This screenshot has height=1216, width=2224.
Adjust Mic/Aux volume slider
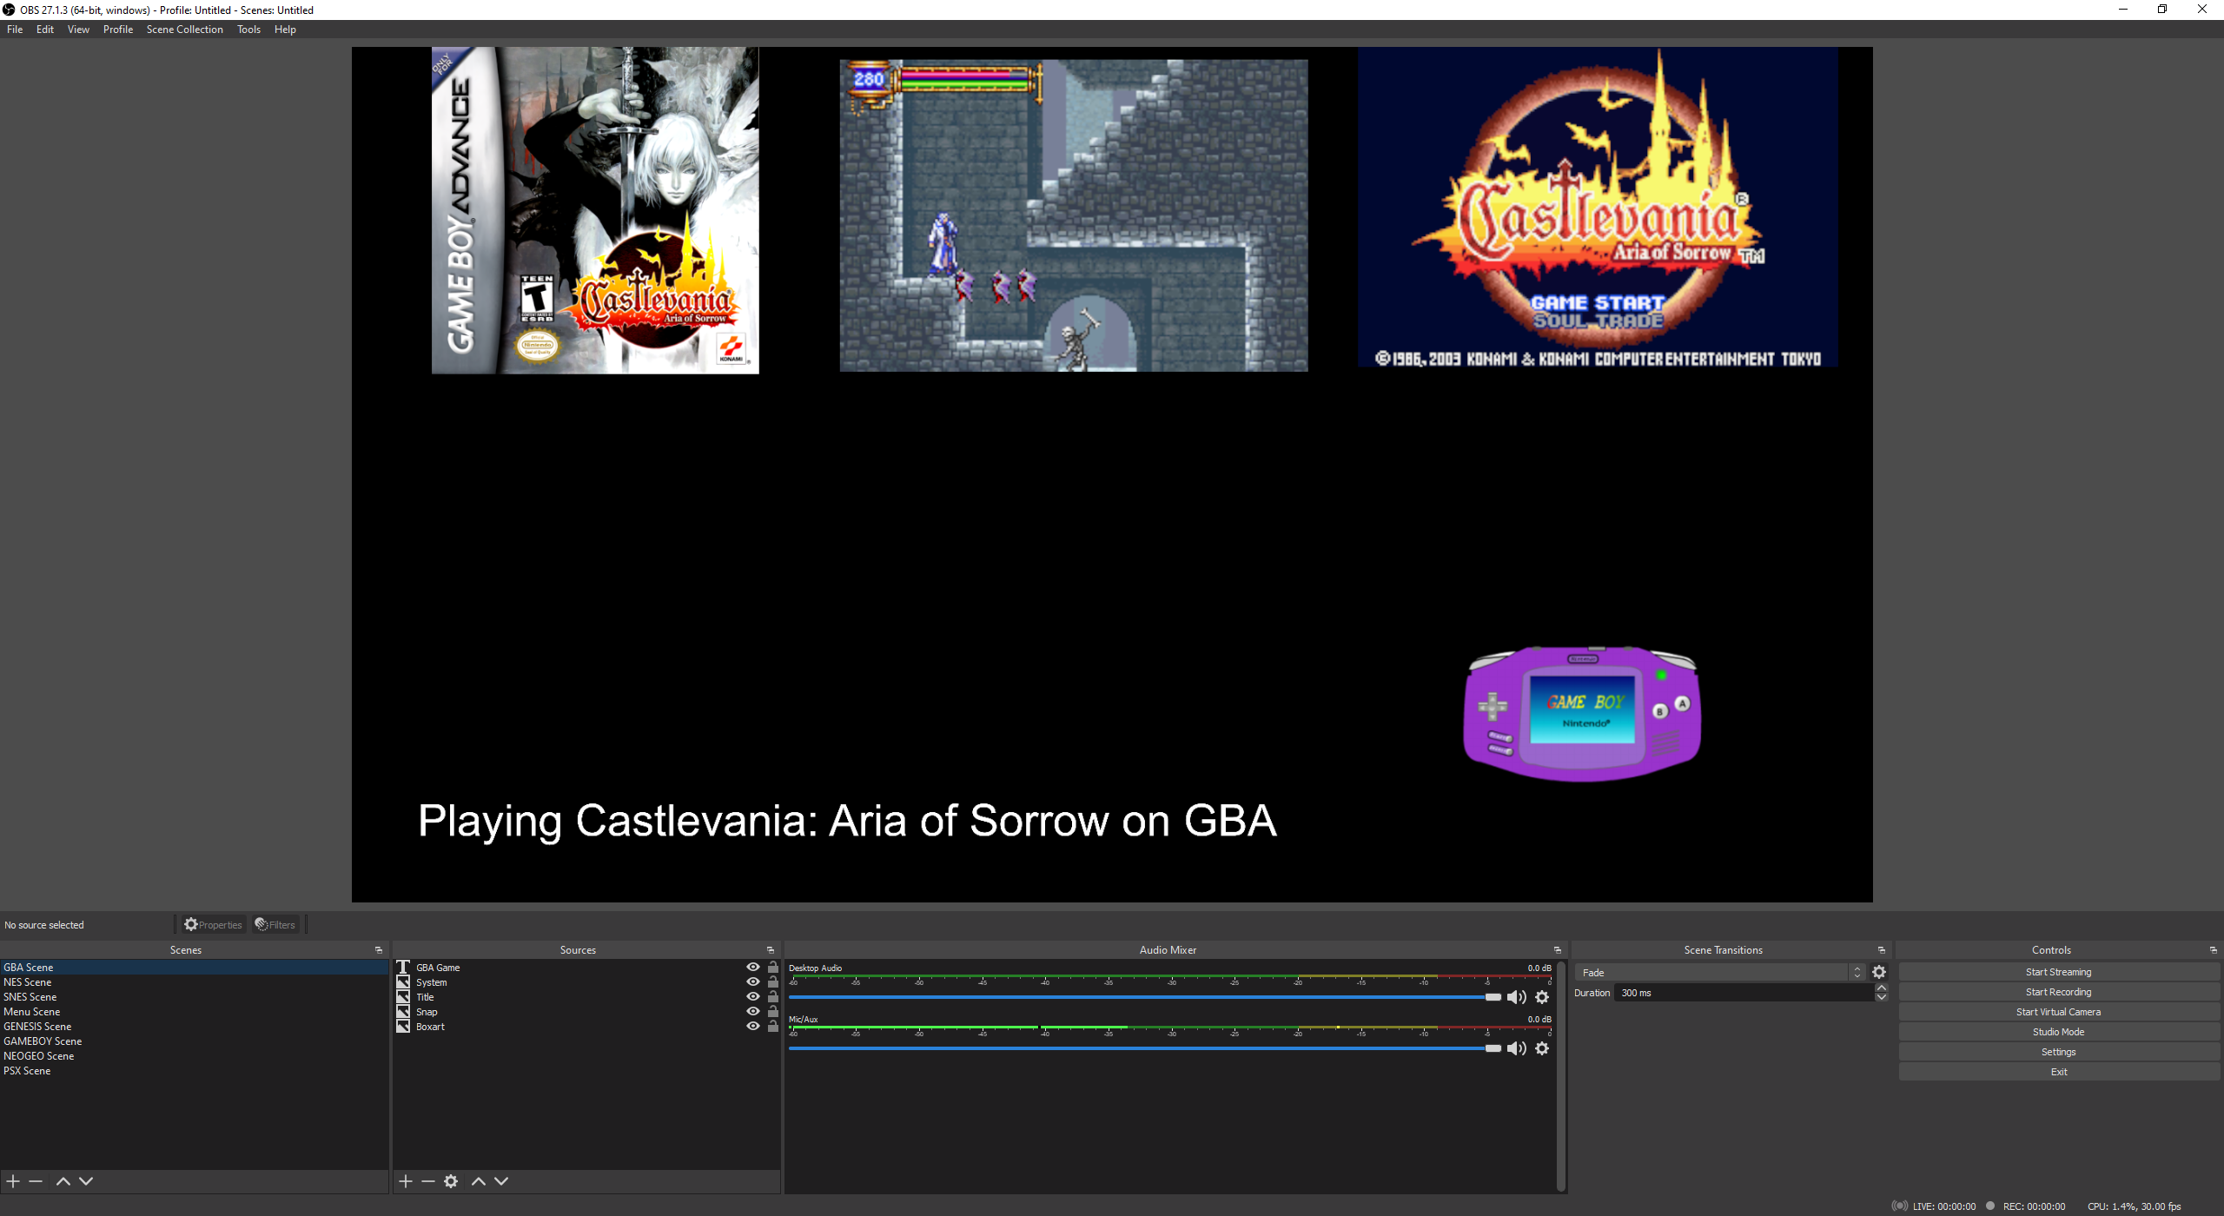point(1145,1048)
